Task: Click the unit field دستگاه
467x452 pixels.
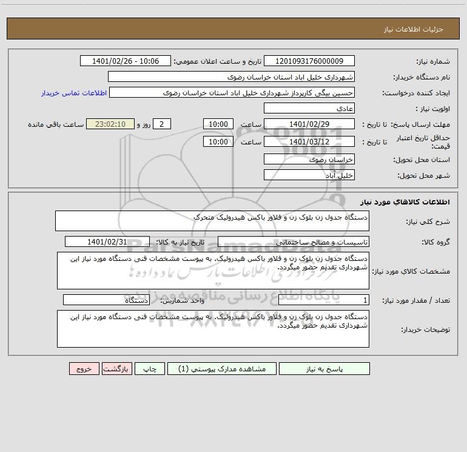Action: click(106, 300)
